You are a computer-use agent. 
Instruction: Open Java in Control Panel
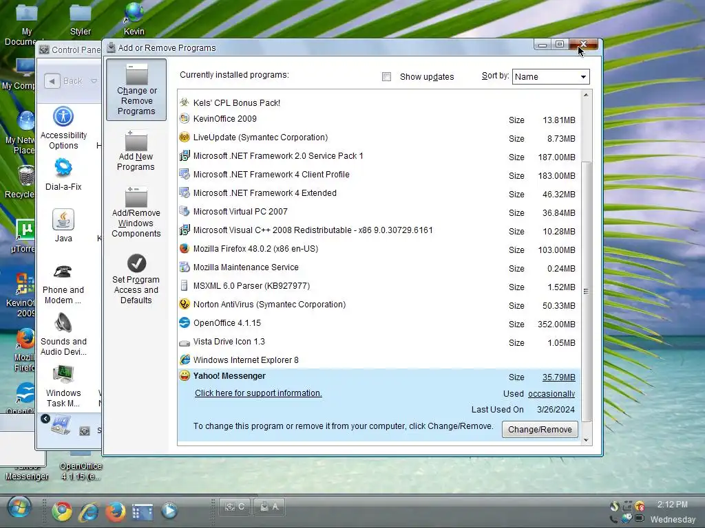click(x=63, y=225)
